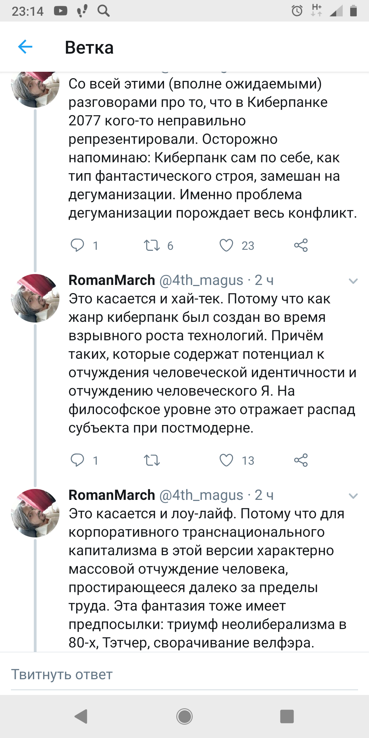Like the tweet about dehumanization
The image size is (369, 738).
click(226, 245)
